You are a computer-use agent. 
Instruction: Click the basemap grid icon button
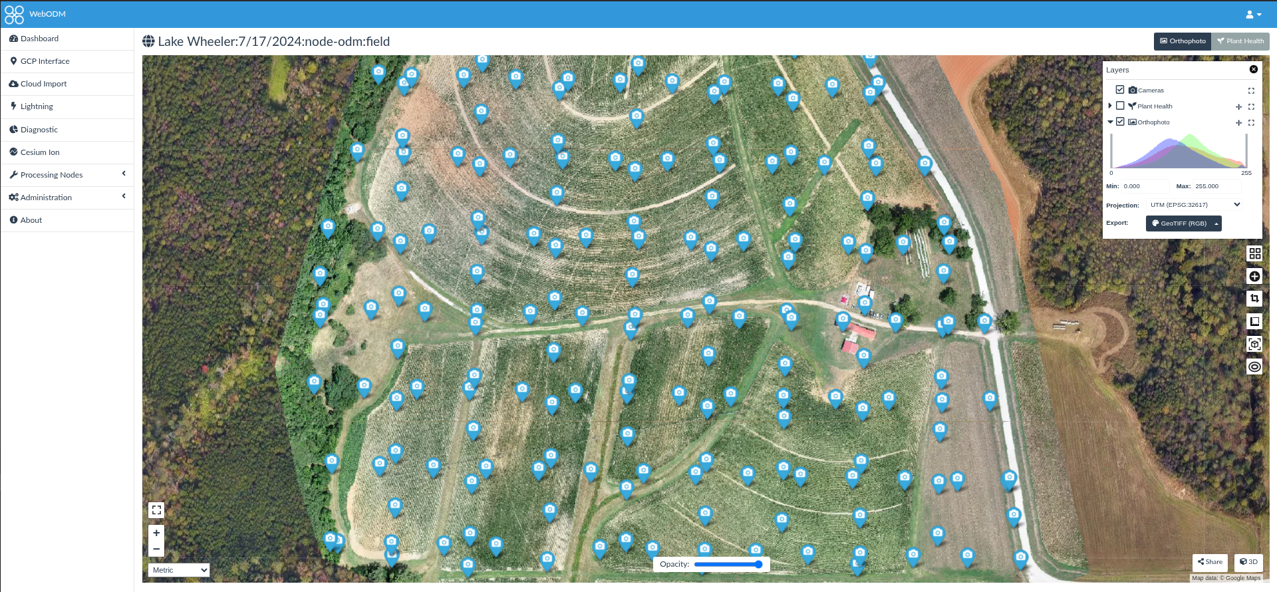tap(1254, 253)
